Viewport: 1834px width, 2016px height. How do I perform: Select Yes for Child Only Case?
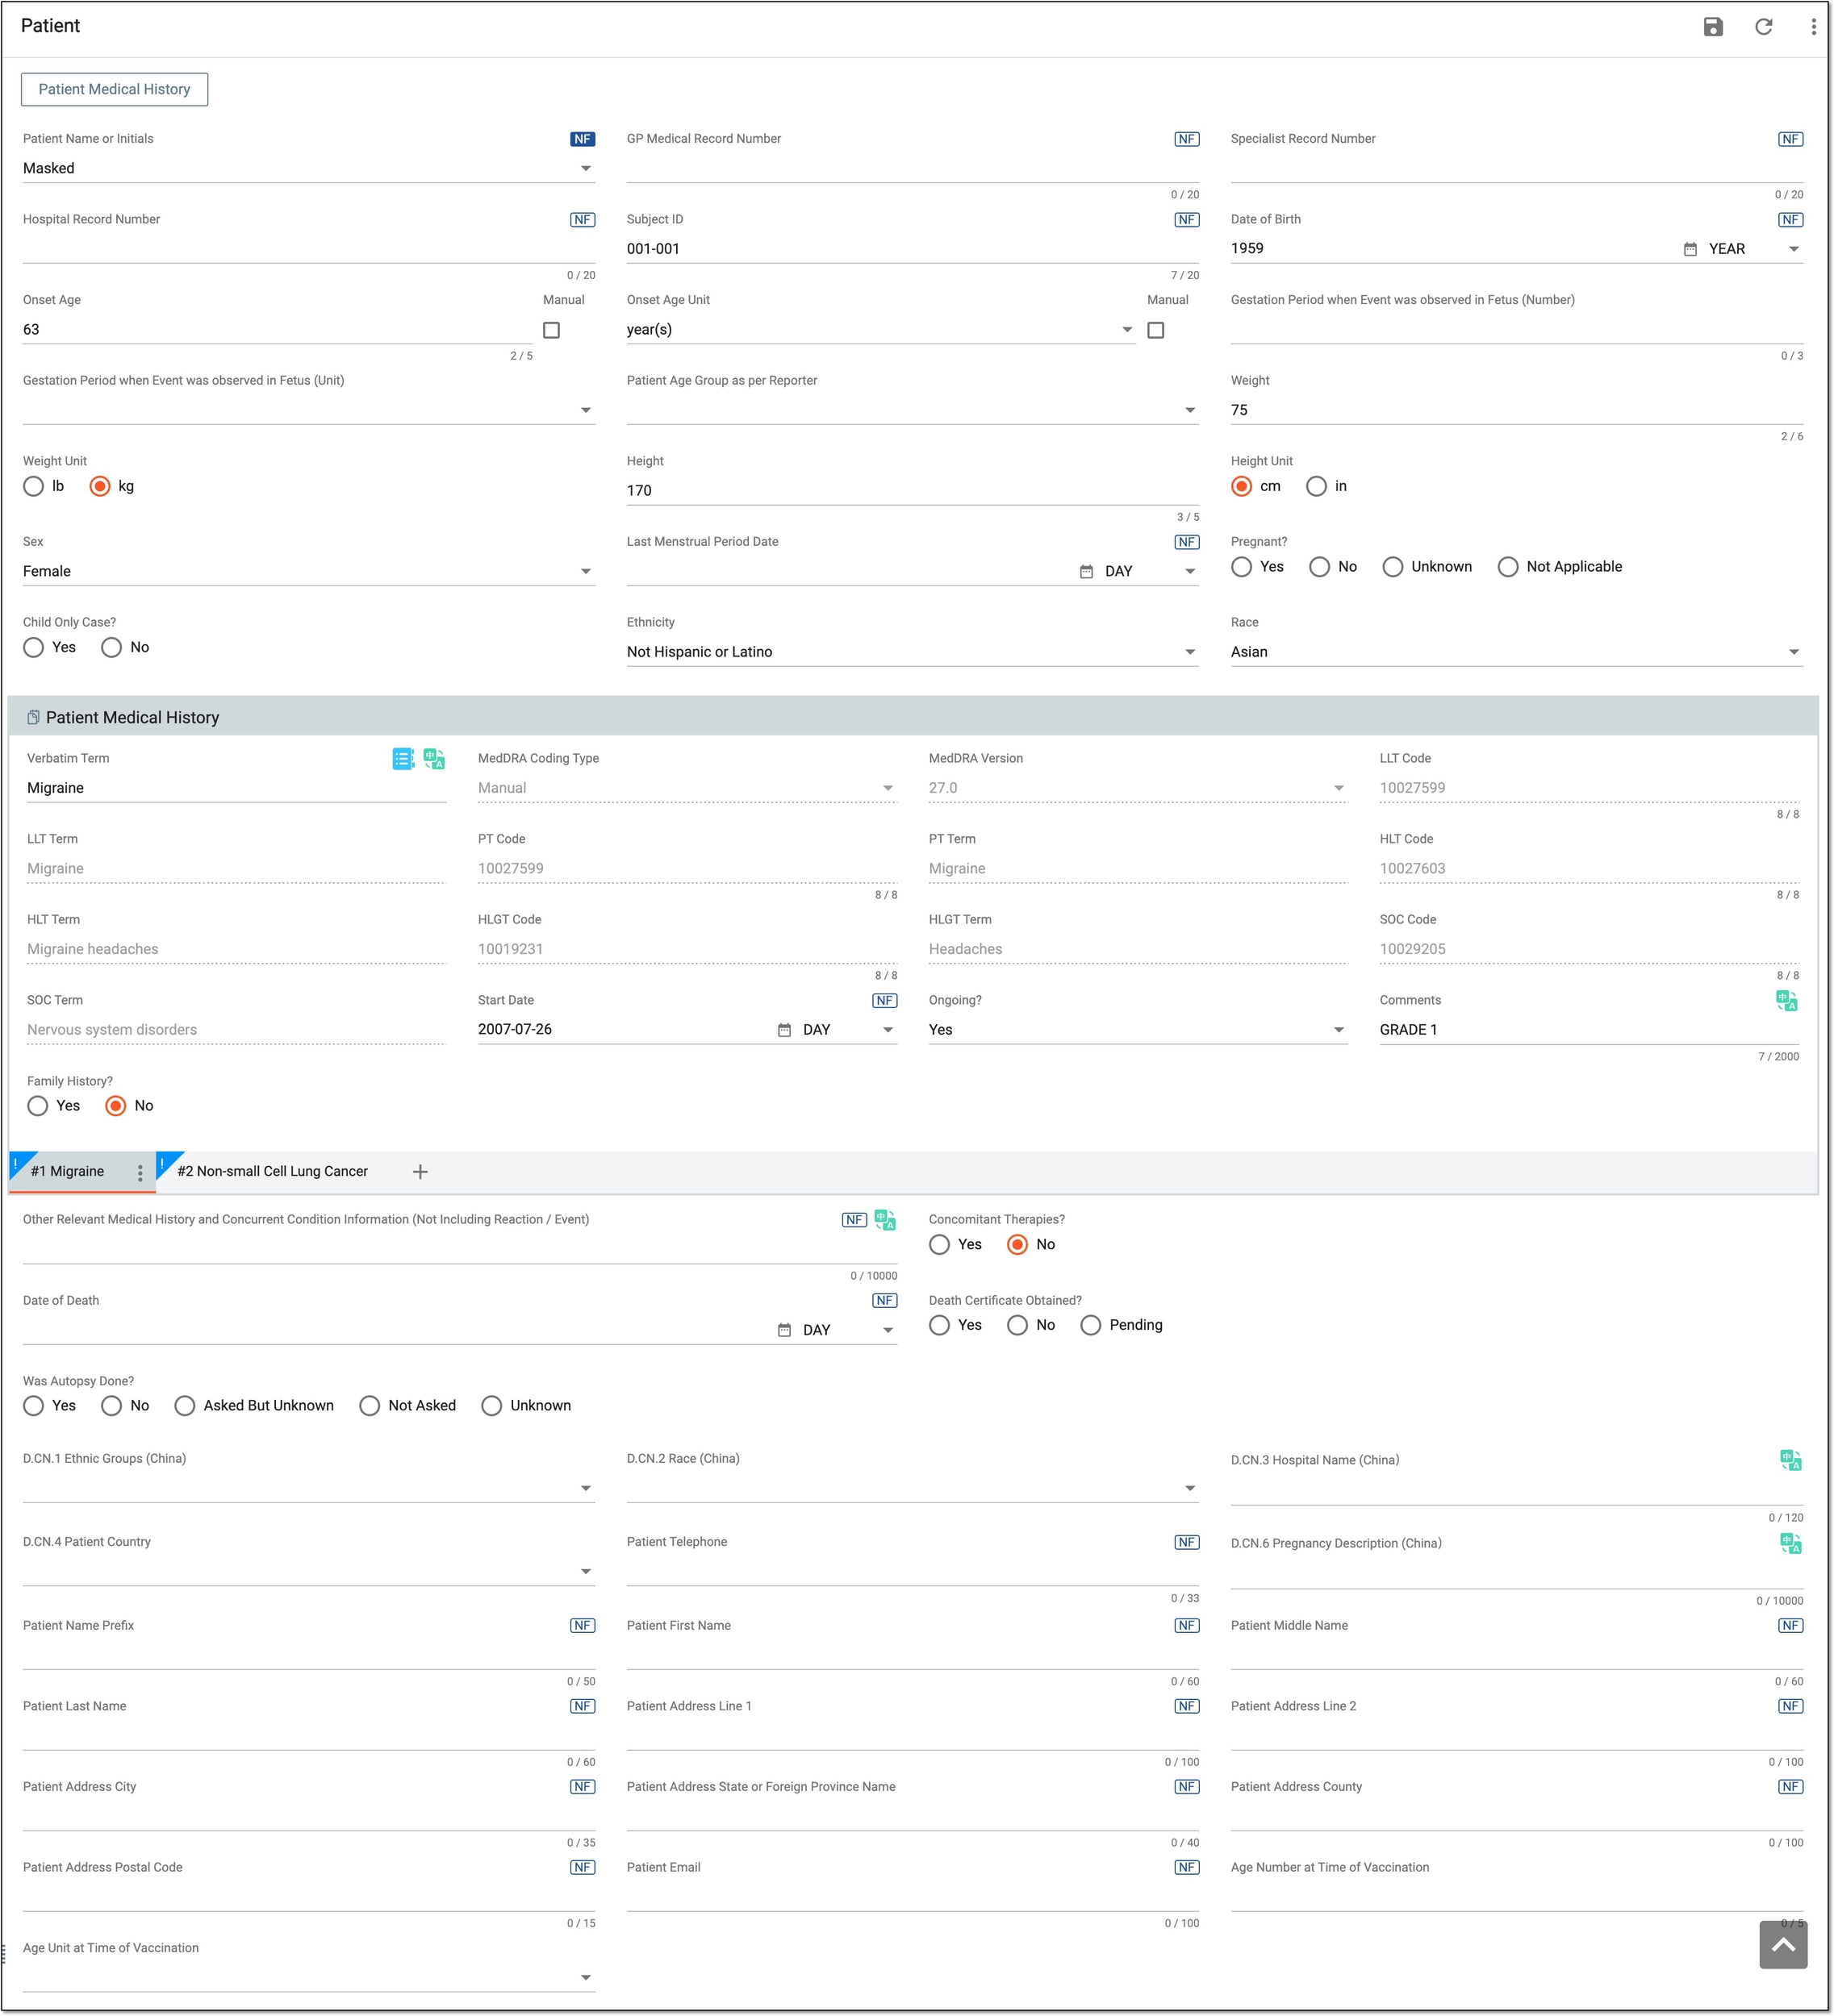pos(34,648)
